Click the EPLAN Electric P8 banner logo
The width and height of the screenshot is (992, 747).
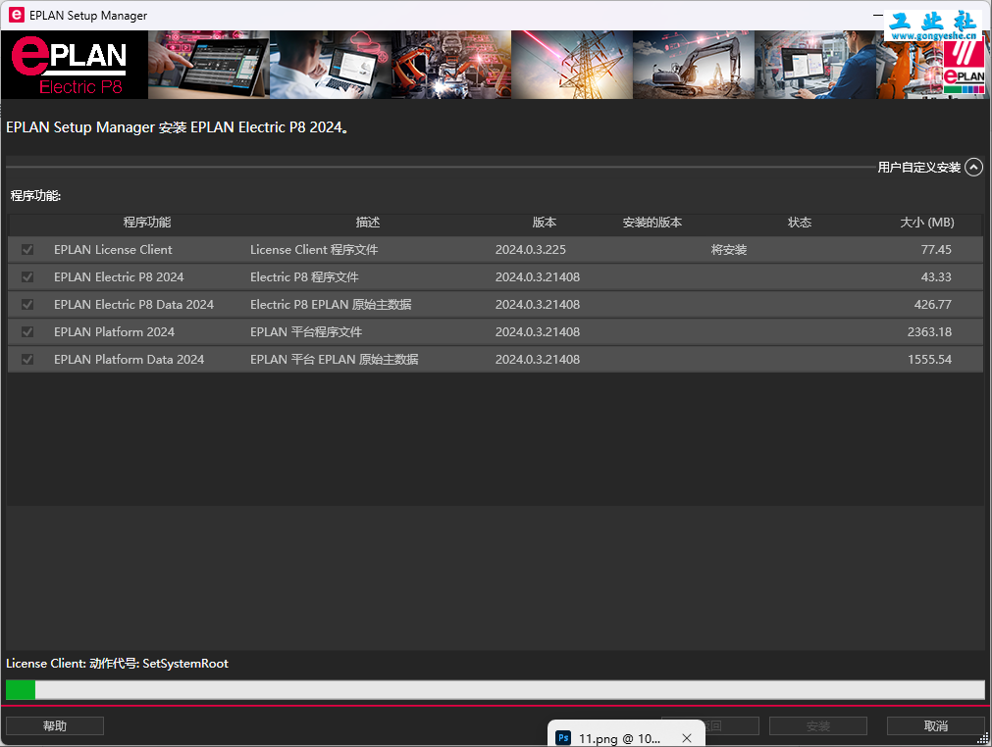click(x=75, y=65)
